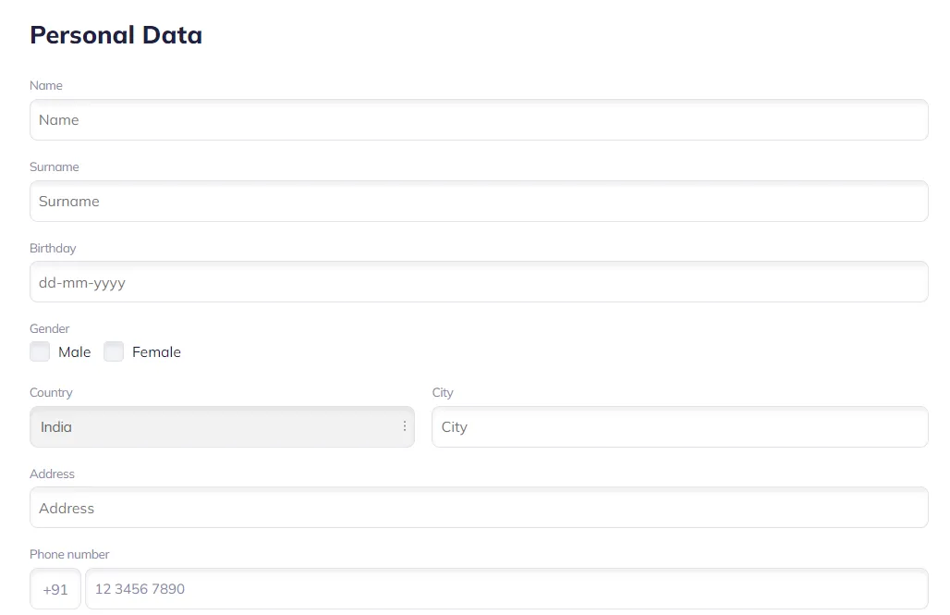
Task: Click the Phone number label text
Action: (x=69, y=555)
